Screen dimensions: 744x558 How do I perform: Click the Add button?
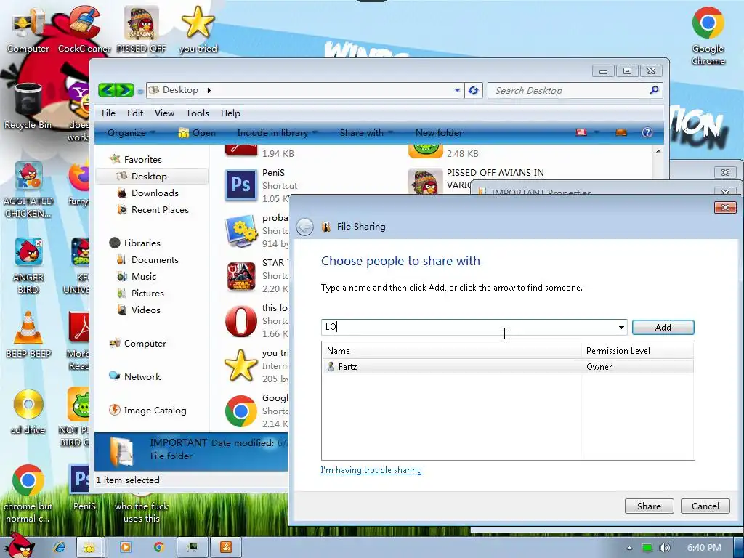(x=663, y=328)
